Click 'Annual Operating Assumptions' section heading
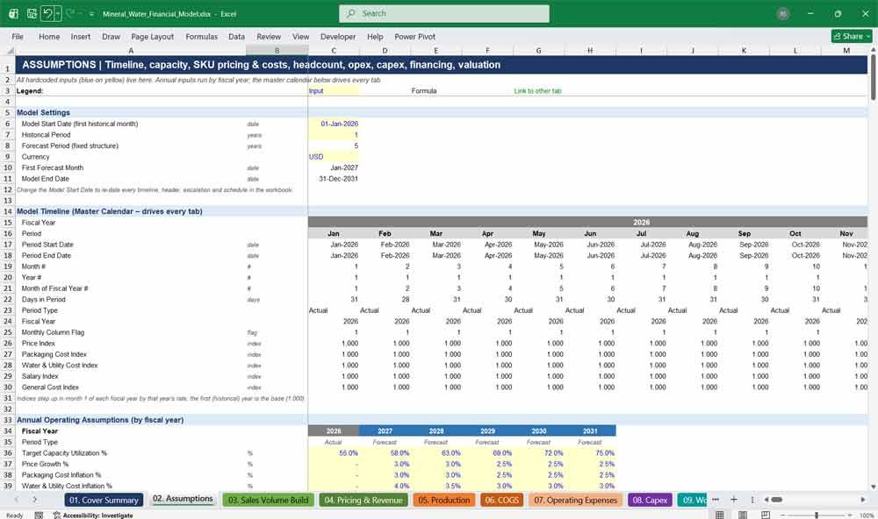The image size is (878, 519). coord(100,420)
